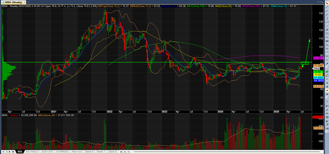Switch chart to hourly 'h' interval

(x=327, y=83)
